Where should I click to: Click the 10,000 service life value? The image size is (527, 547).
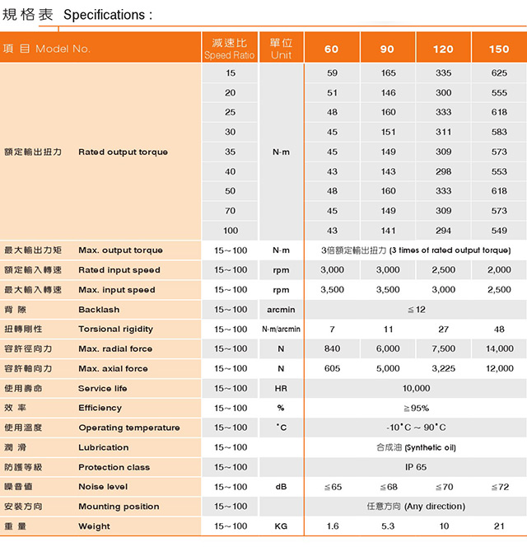tap(417, 388)
